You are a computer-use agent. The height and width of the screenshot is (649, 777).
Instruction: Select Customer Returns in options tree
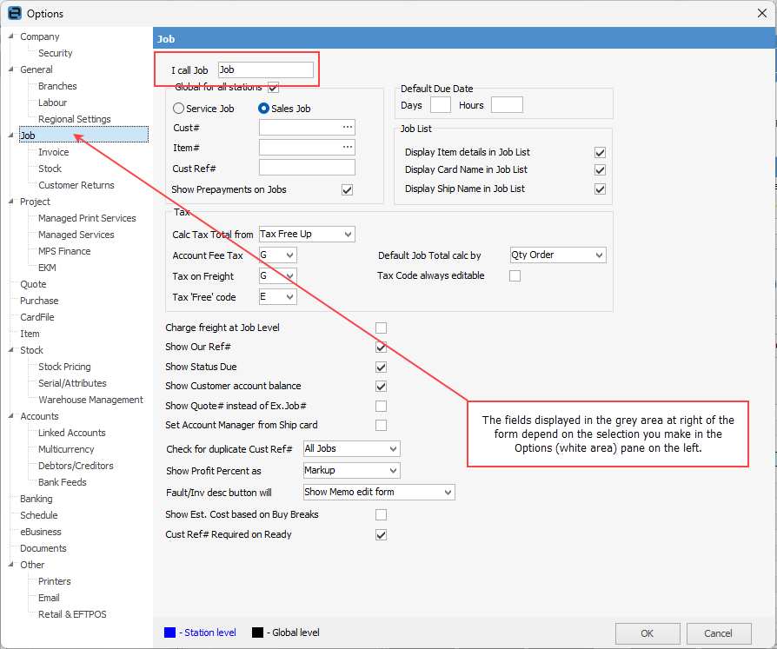coord(76,185)
